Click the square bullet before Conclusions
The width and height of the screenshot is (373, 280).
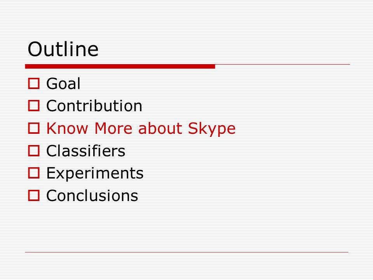[34, 195]
